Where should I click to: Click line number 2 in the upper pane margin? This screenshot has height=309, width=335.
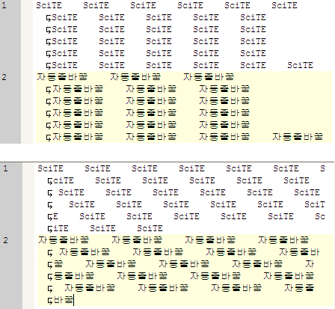click(4, 77)
